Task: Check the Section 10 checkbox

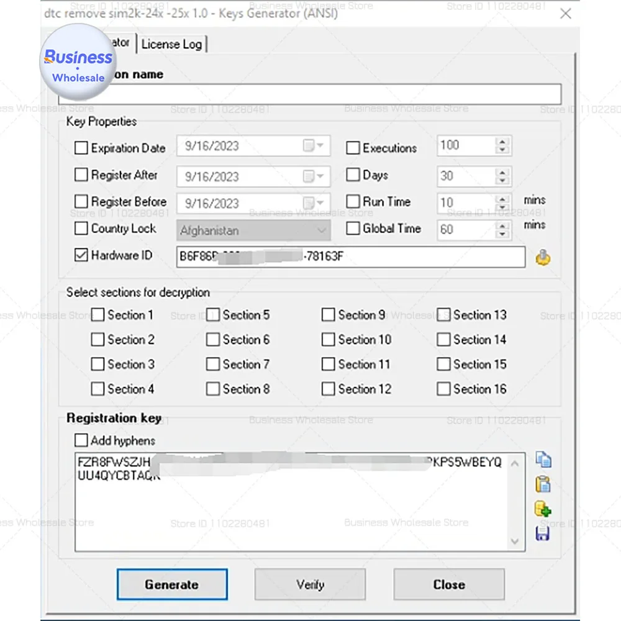Action: 328,339
